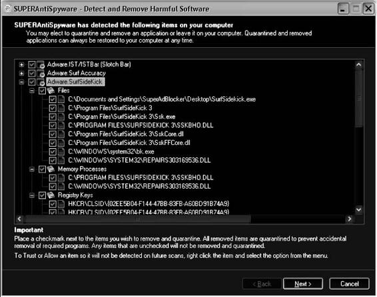Collapse the Files subgroup
Image resolution: width=377 pixels, height=297 pixels.
tap(32, 90)
